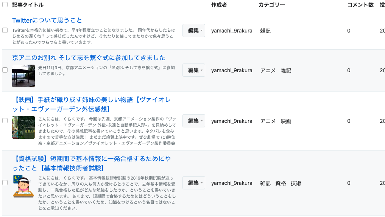385x217 pixels.
Task: Open 編集 dropdown for 【映画】 article
Action: pos(194,121)
